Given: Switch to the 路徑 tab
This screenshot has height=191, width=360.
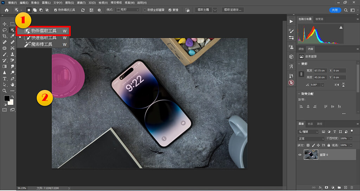Looking at the screenshot, I should [x=319, y=124].
